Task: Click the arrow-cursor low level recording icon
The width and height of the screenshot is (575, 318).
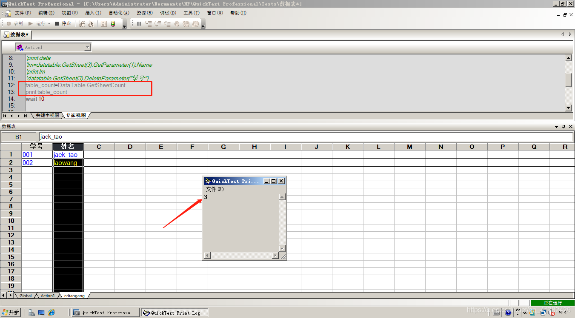Action: pos(91,24)
